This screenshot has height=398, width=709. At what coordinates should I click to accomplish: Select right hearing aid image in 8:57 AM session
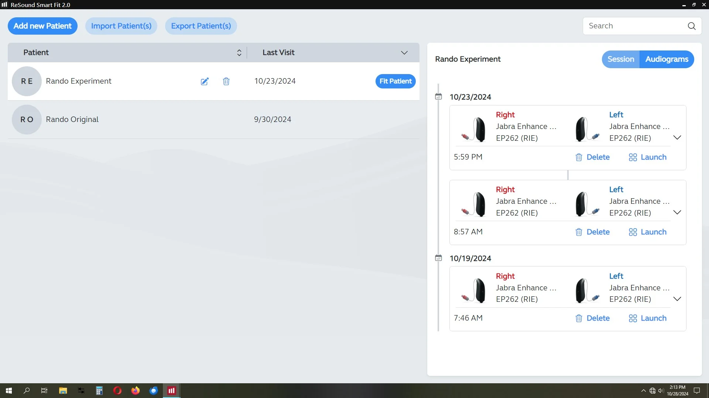point(473,204)
